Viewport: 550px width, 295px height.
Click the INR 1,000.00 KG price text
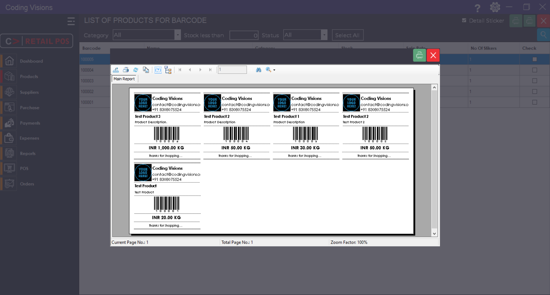pos(166,148)
